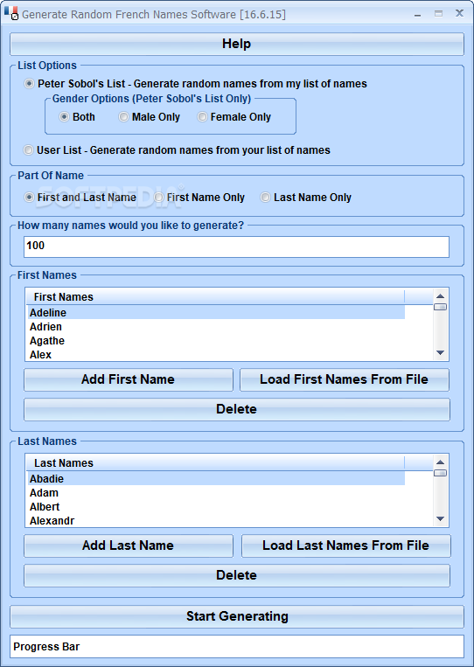Close the Generate Random French Names window
Image resolution: width=474 pixels, height=667 pixels.
click(459, 13)
